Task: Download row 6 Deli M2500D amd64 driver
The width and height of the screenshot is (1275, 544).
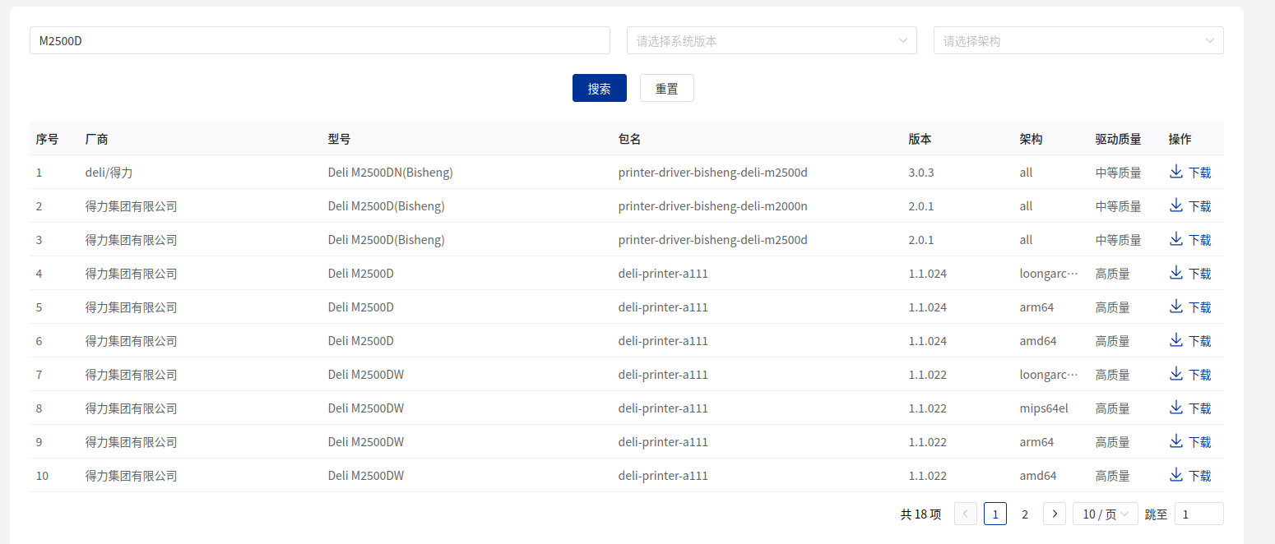Action: click(x=1190, y=341)
